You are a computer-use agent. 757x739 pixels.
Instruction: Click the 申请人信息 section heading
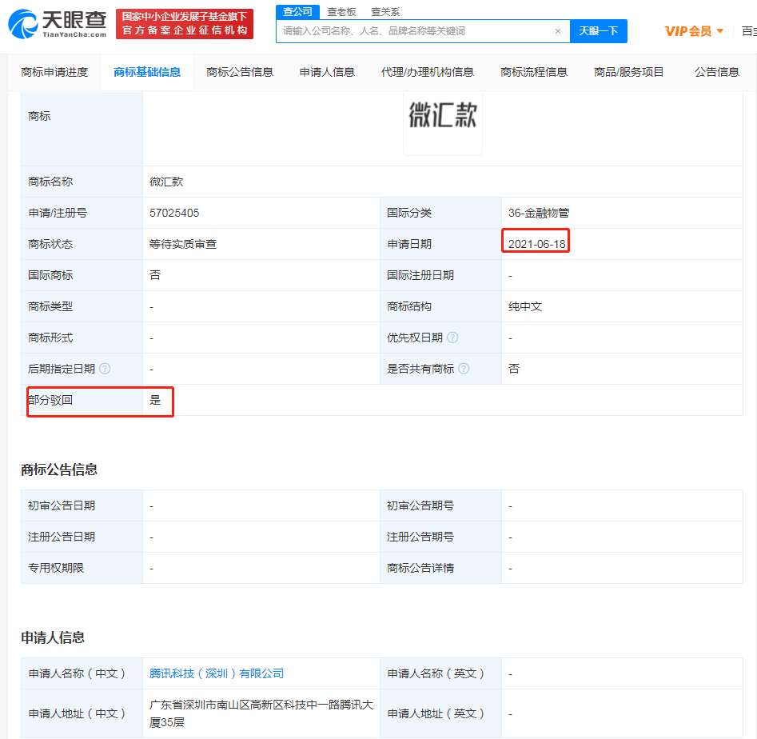[53, 637]
